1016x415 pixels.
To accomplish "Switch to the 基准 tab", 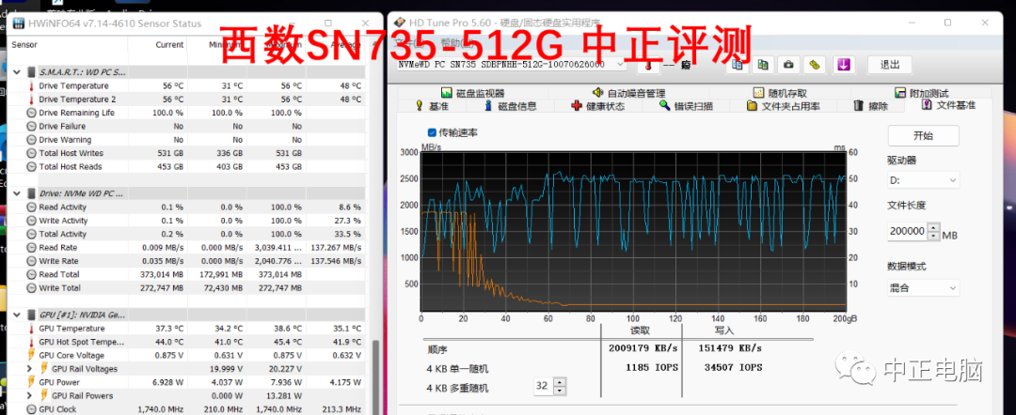I will (431, 106).
